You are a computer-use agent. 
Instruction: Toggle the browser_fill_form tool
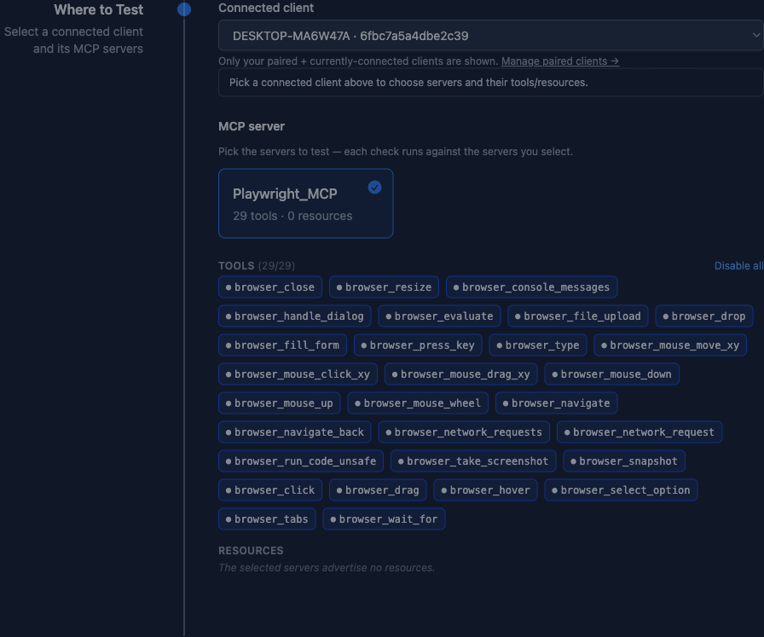coord(282,345)
